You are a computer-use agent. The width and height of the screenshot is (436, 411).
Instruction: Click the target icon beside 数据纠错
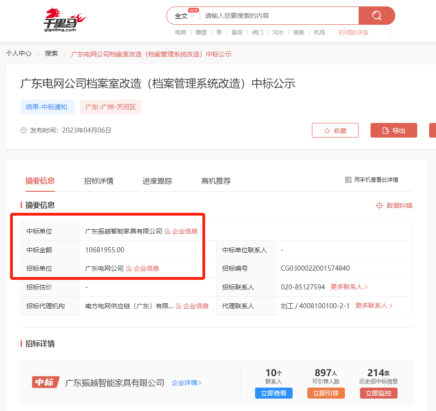click(x=379, y=205)
